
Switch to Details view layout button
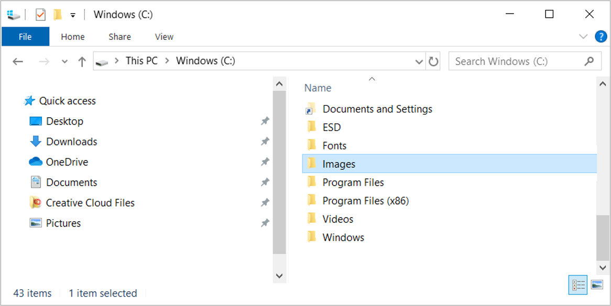(578, 285)
